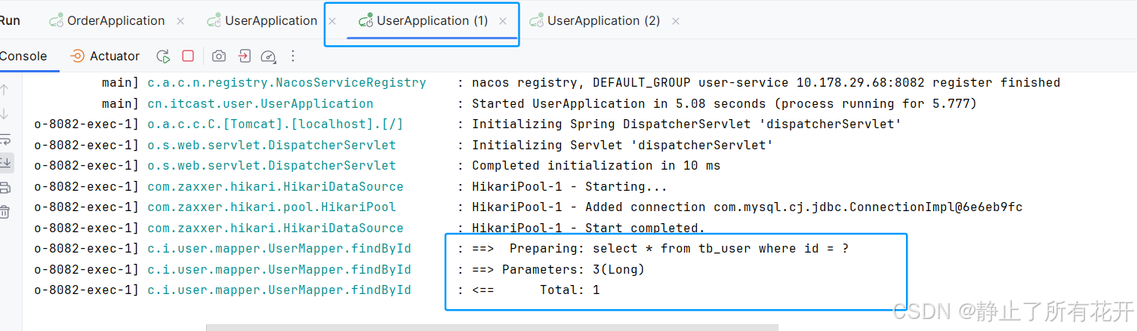The image size is (1137, 331).
Task: Click 'HikariPool-1 - Start completed.' message
Action: pos(589,228)
